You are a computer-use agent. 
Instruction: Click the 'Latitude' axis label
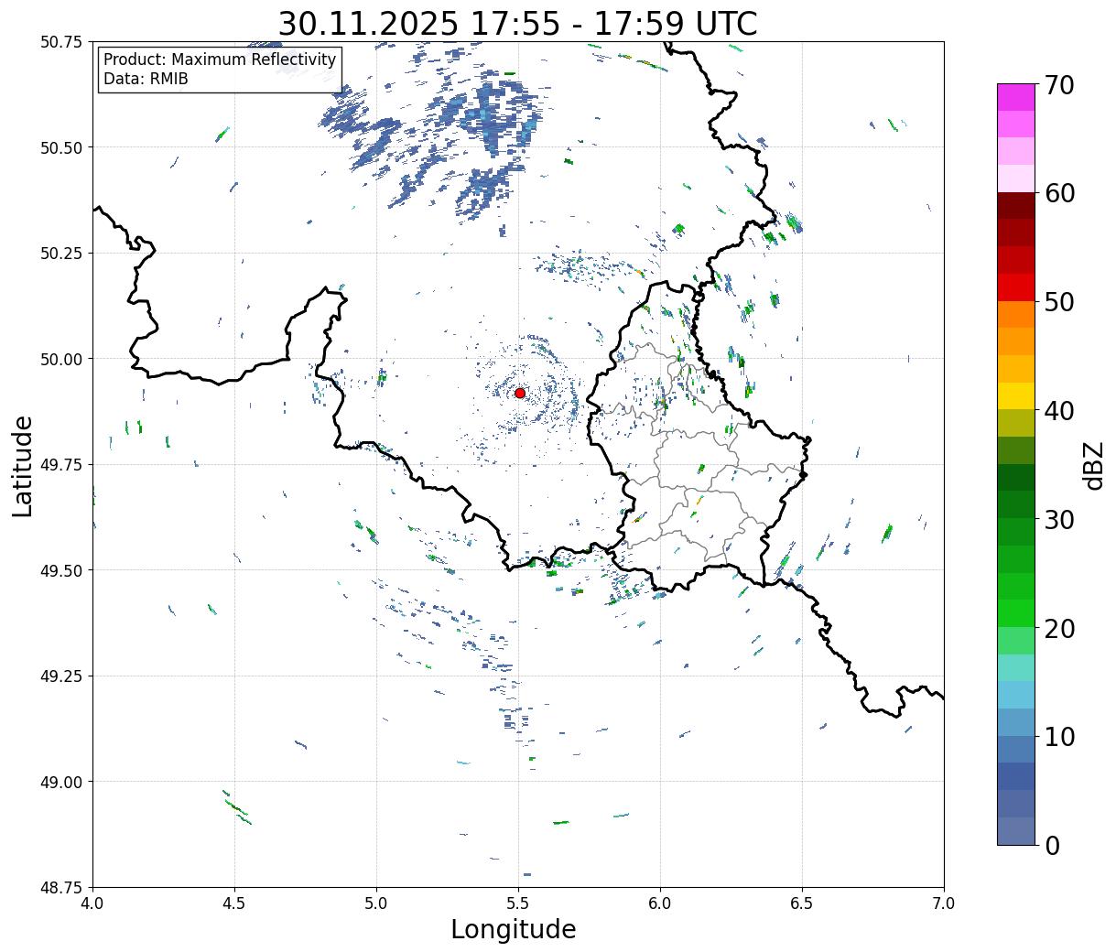point(23,465)
